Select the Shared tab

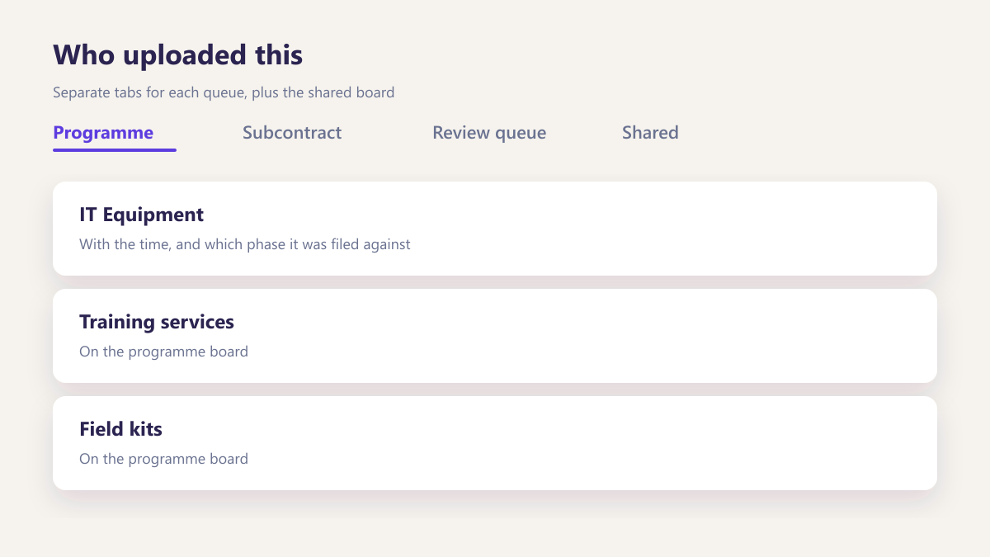pyautogui.click(x=650, y=133)
